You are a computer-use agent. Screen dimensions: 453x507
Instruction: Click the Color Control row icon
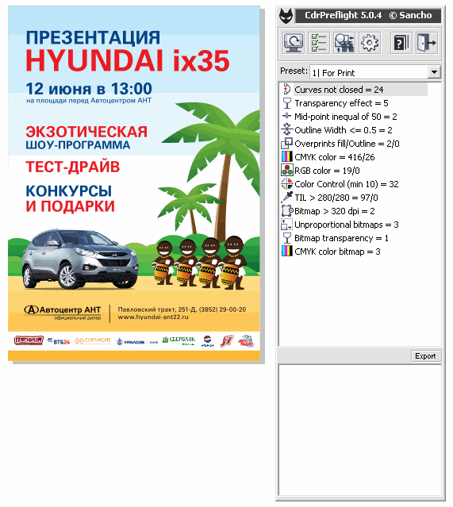pyautogui.click(x=286, y=183)
